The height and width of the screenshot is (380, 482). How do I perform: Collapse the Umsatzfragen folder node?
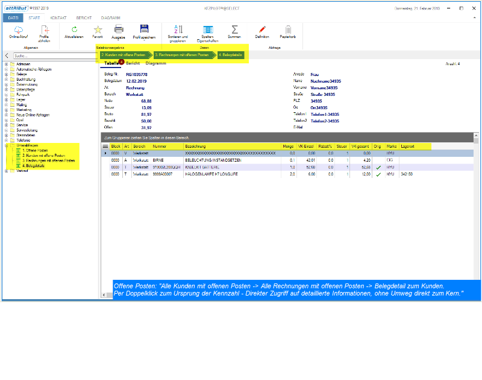coord(6,145)
